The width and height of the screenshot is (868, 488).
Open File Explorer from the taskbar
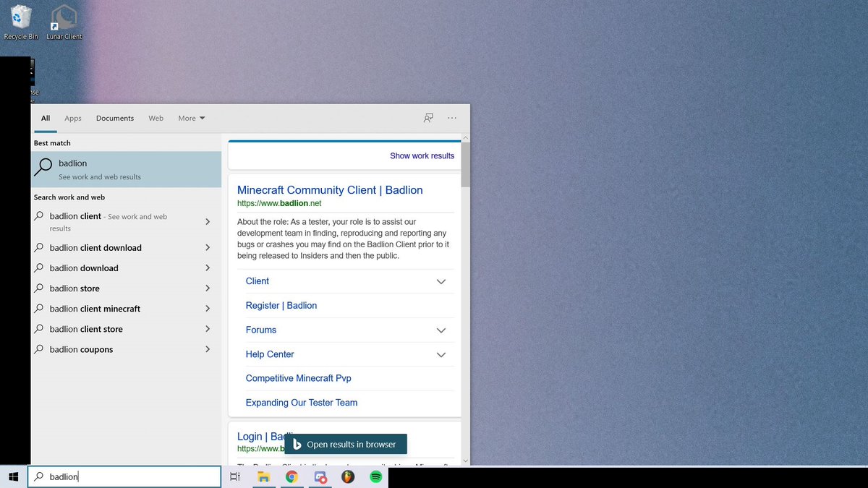(x=264, y=477)
